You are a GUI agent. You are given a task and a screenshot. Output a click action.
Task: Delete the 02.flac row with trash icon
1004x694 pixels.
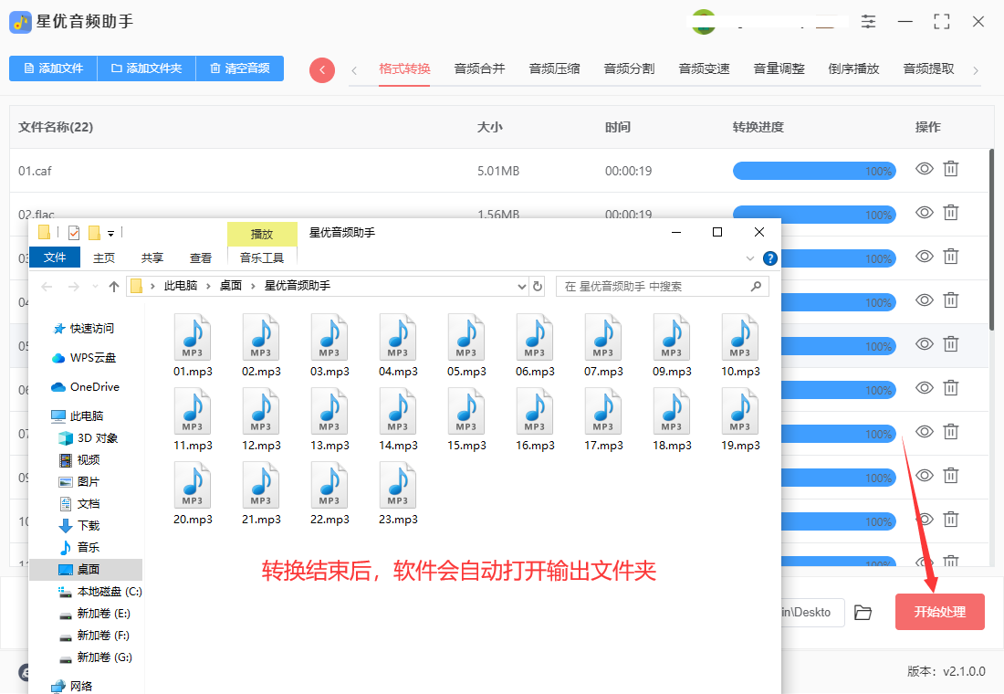(x=951, y=212)
